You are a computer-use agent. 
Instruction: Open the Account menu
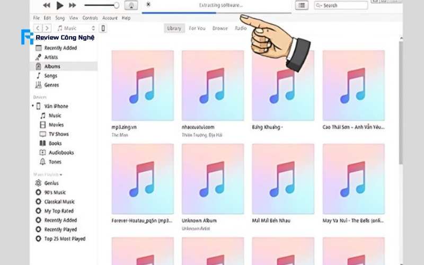110,18
